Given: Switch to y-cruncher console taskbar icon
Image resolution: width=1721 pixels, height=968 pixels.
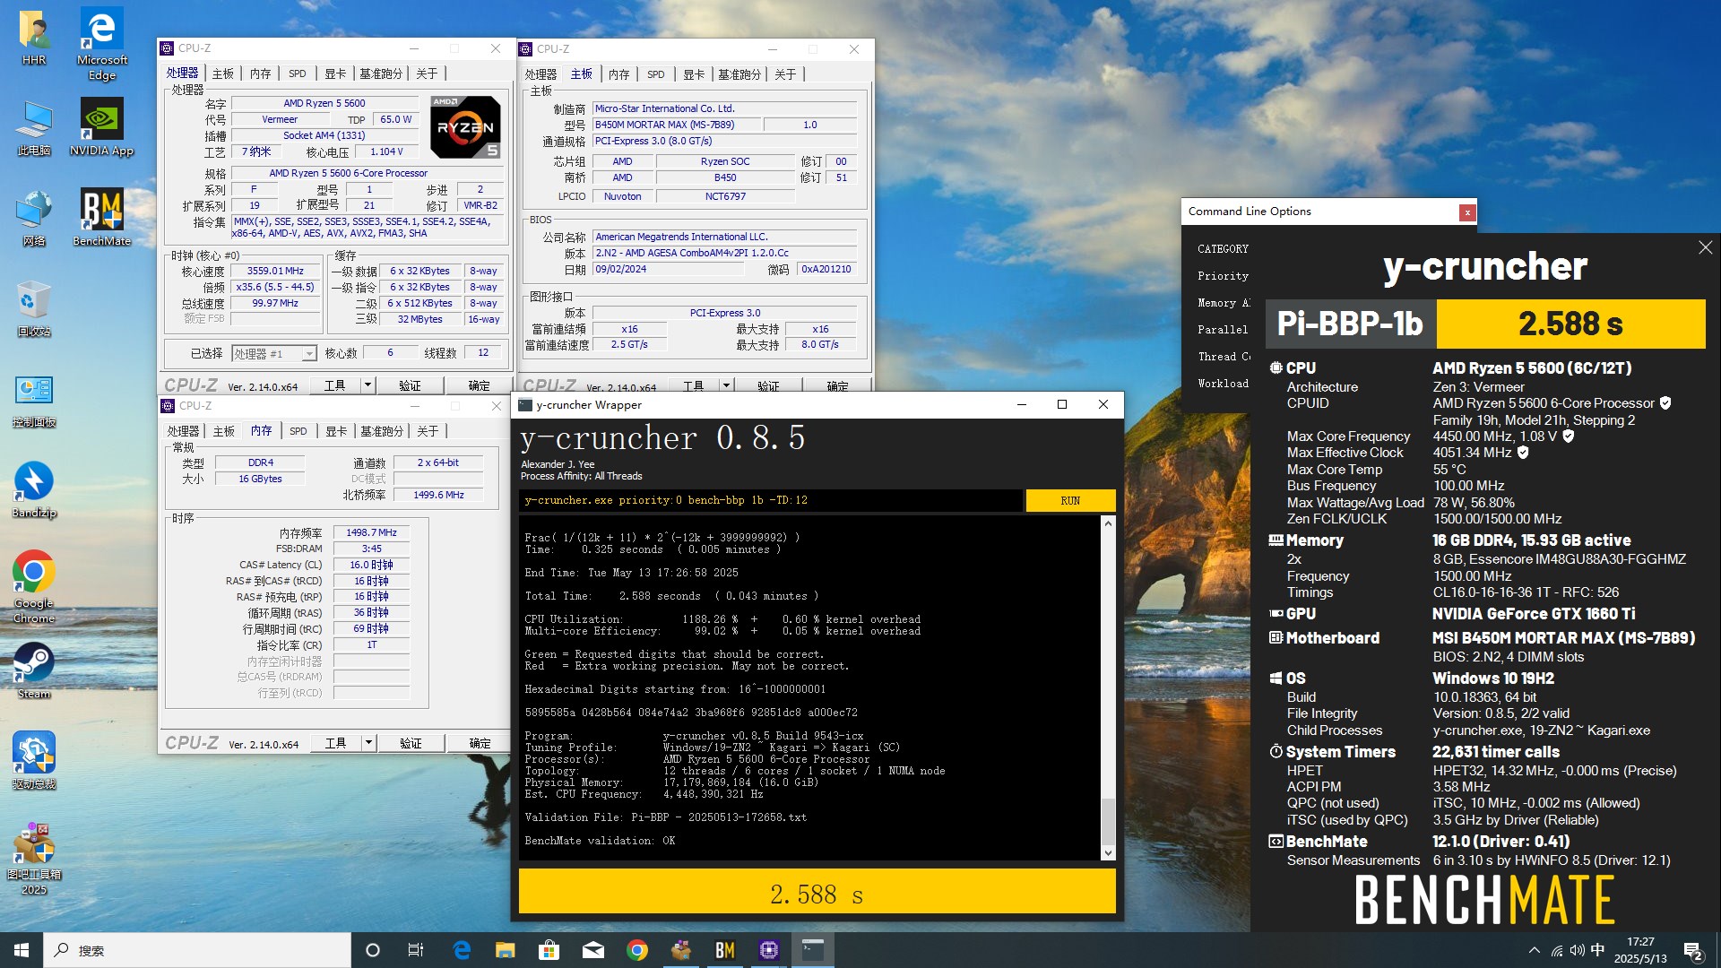Looking at the screenshot, I should pyautogui.click(x=812, y=950).
